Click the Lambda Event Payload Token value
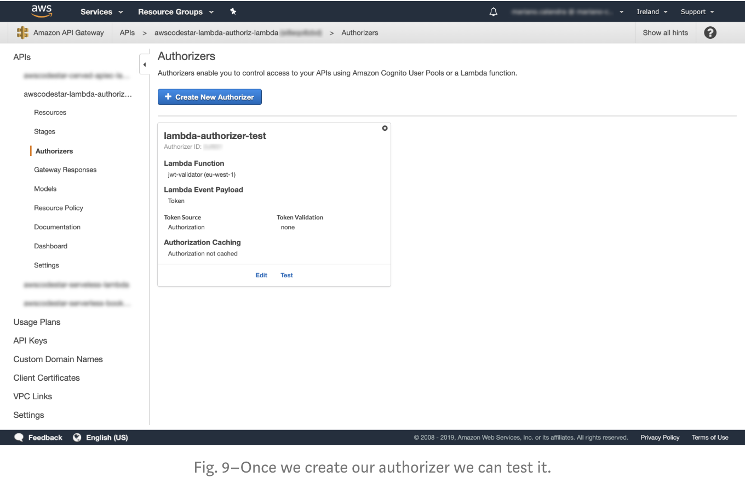This screenshot has height=489, width=745. click(x=176, y=201)
